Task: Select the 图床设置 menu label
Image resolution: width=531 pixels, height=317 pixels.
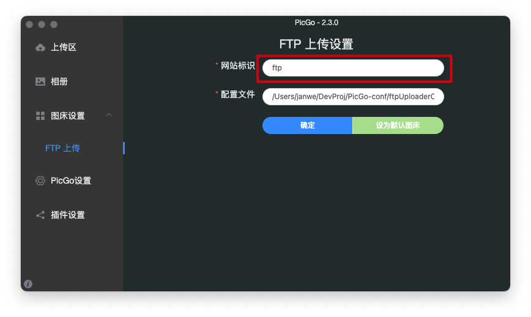Action: tap(68, 116)
